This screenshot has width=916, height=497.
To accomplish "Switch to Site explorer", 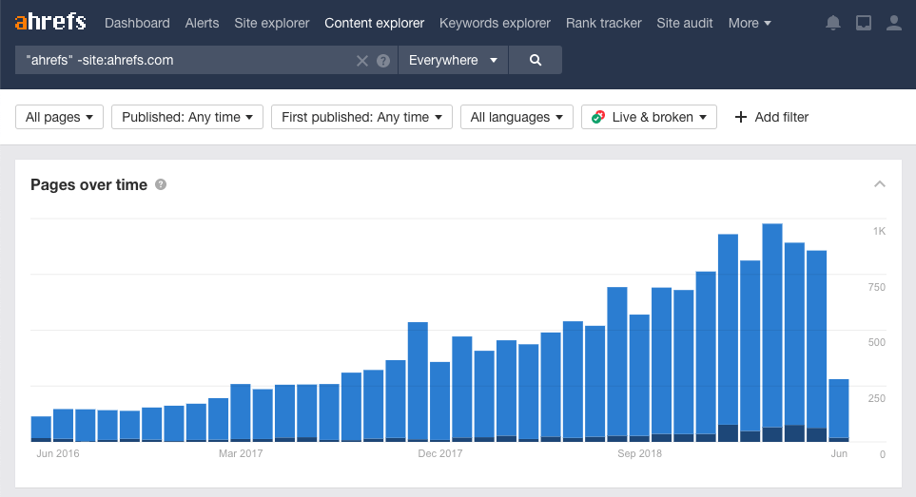I will click(x=272, y=23).
